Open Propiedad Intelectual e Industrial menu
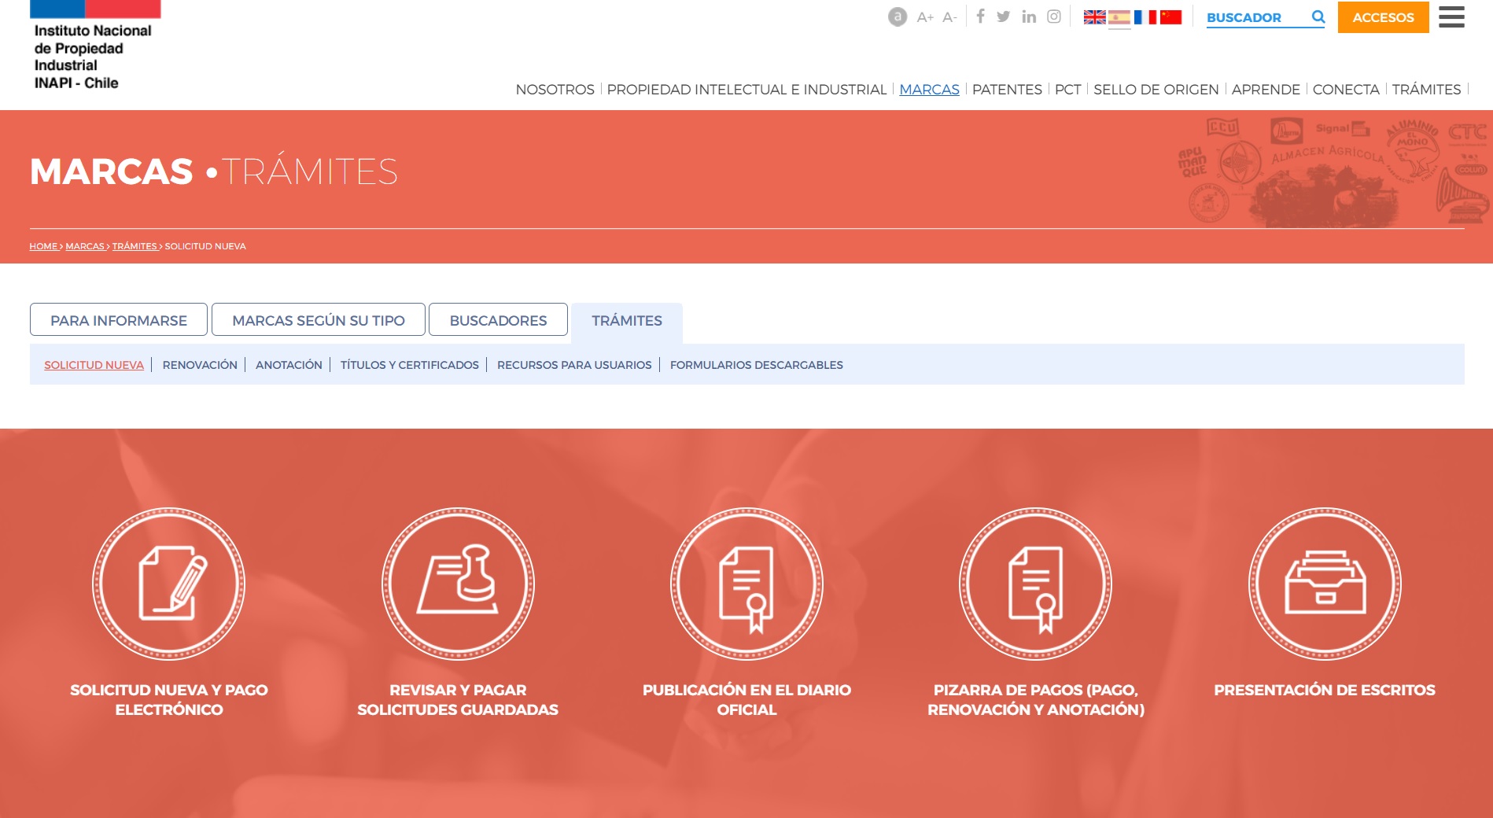 746,90
